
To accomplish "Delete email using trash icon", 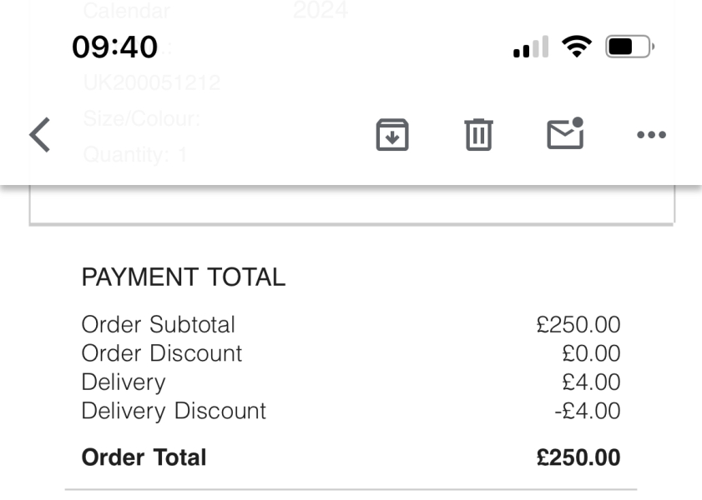I will point(478,135).
